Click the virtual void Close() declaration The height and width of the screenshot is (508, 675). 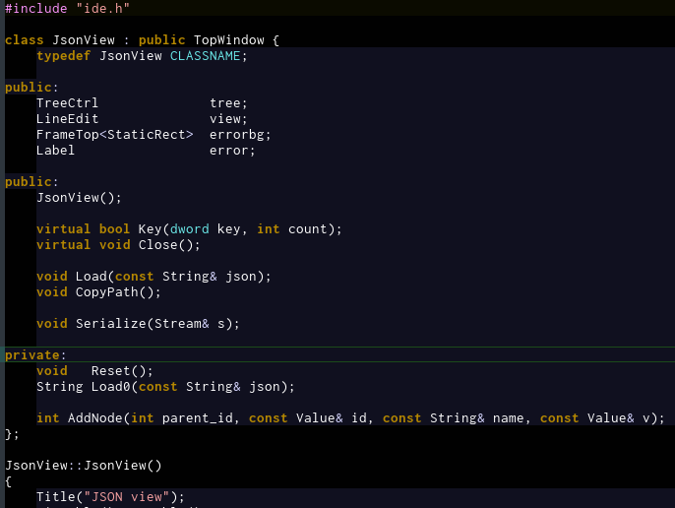coord(118,245)
